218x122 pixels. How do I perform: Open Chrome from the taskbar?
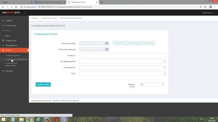click(30, 119)
